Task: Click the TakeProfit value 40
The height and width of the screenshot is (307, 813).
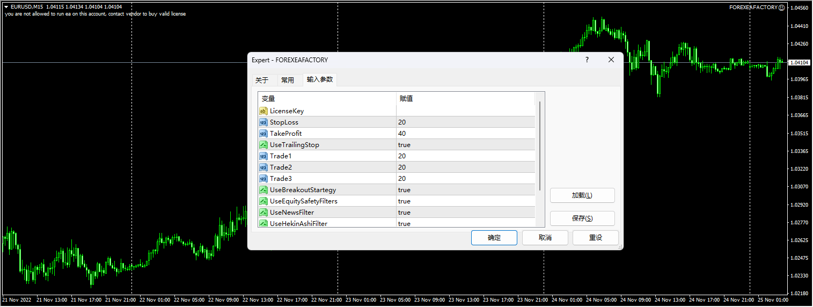Action: [402, 134]
